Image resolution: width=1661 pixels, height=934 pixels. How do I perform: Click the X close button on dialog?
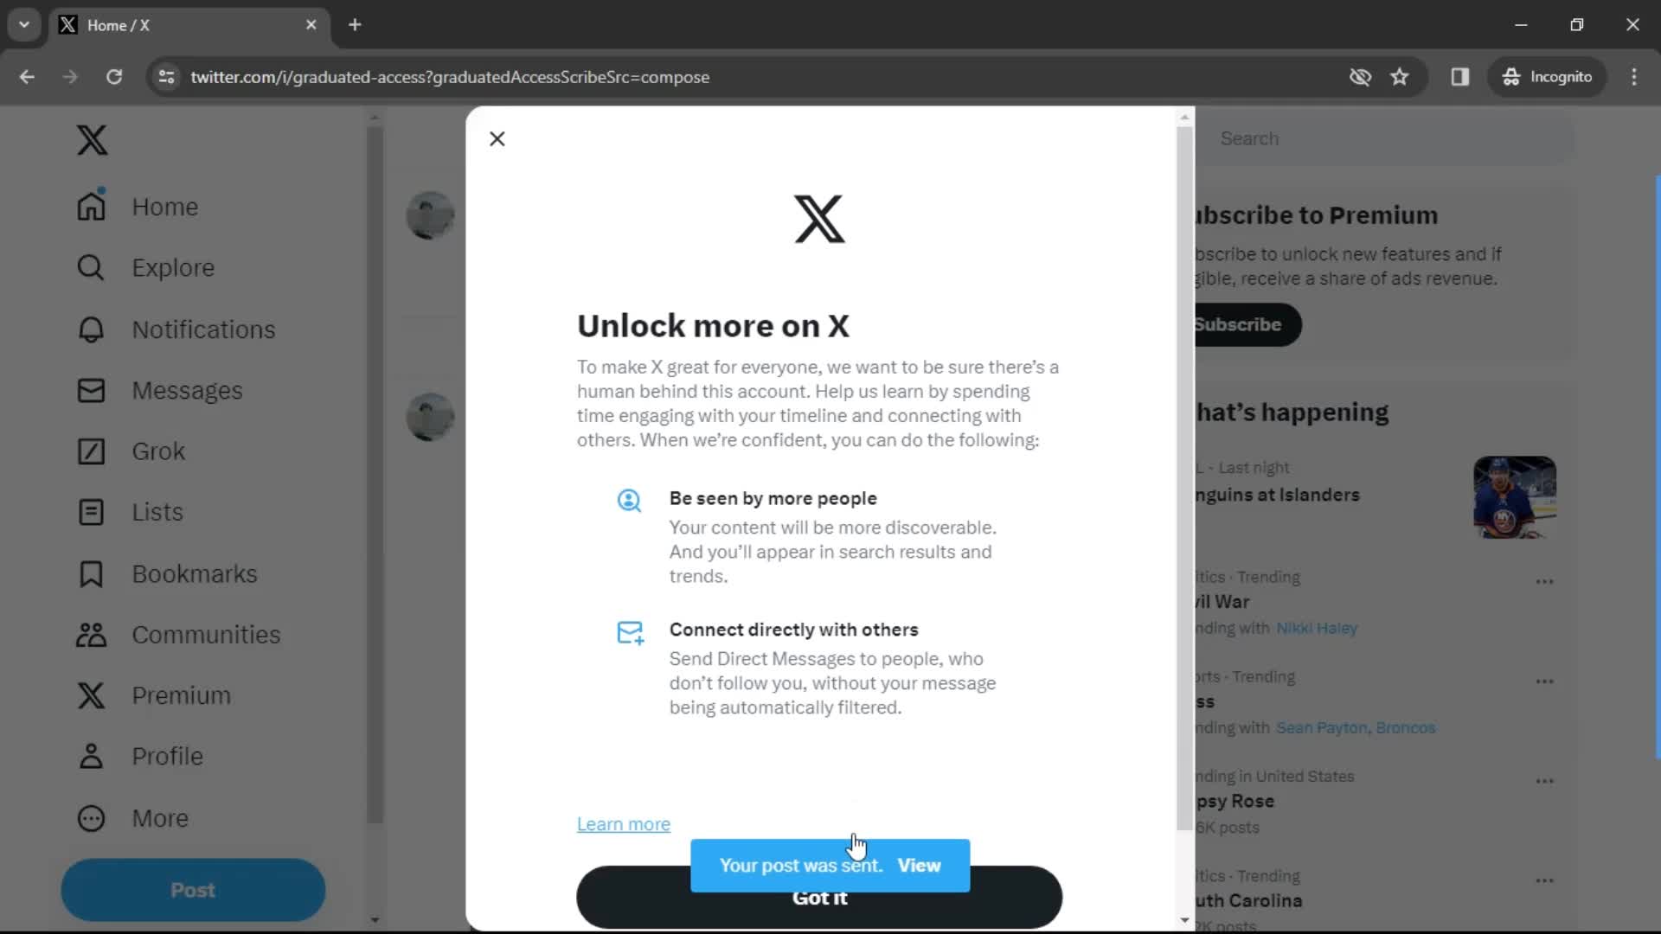(497, 138)
